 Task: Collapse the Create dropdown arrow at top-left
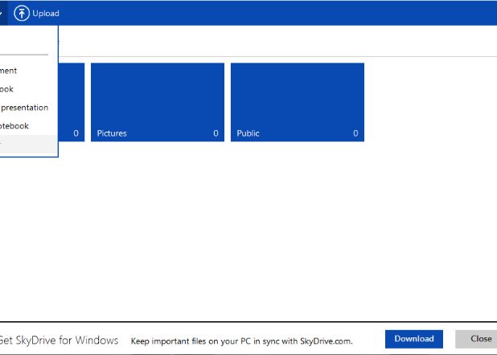[x=2, y=14]
